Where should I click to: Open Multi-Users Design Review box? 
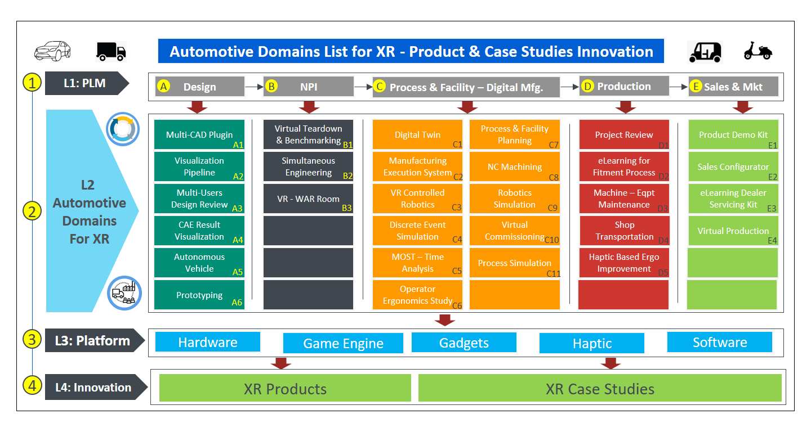pyautogui.click(x=199, y=199)
